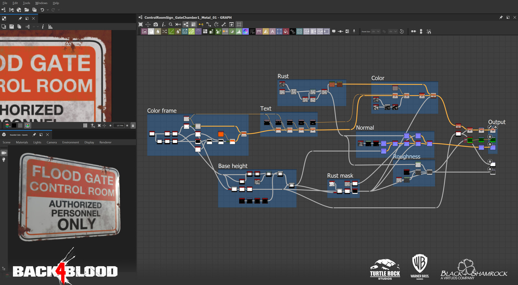Add a Gradient Map rainbow node from toolbar

245,31
